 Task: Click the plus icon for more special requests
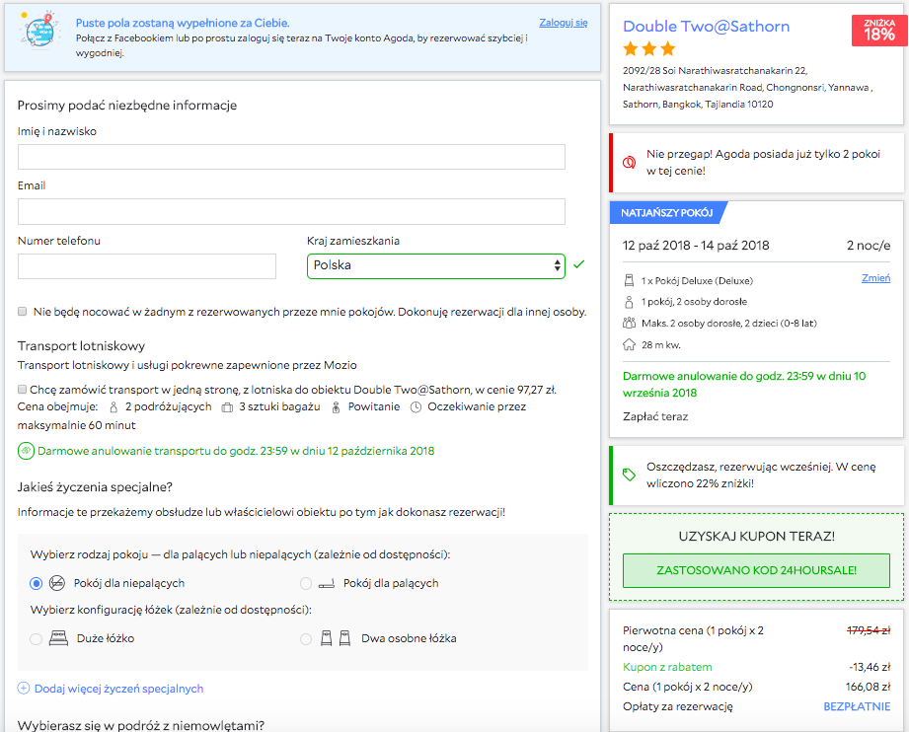pos(23,689)
